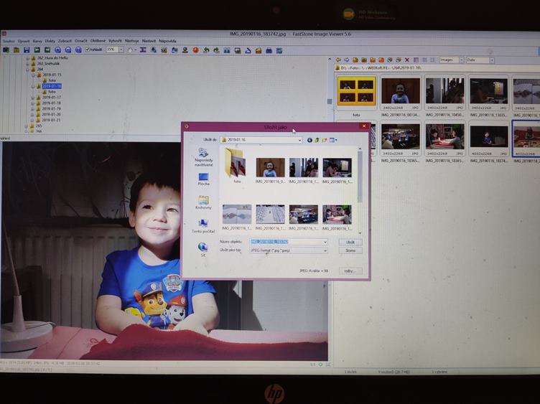This screenshot has width=540, height=404.
Task: Open Plocha (Desktop) shortcut in dialog sidebar
Action: (x=203, y=179)
